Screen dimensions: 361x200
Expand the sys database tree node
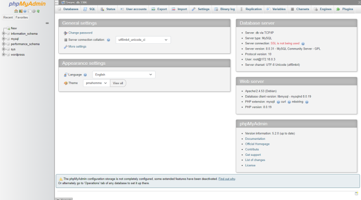[x=3, y=49]
